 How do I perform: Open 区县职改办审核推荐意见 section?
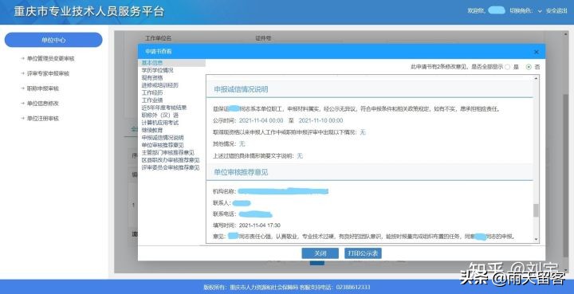(171, 160)
